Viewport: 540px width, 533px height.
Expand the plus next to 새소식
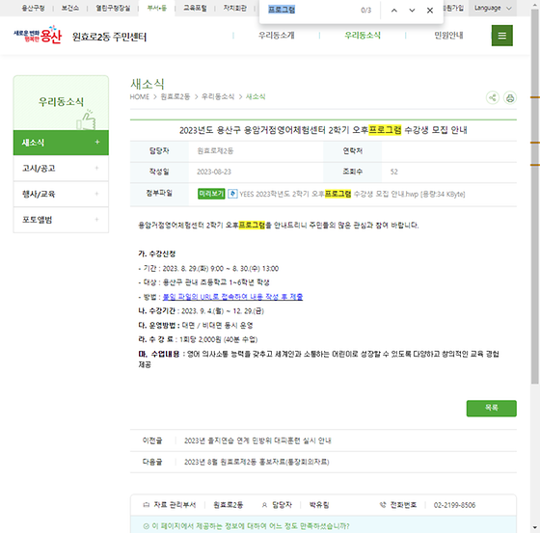97,142
